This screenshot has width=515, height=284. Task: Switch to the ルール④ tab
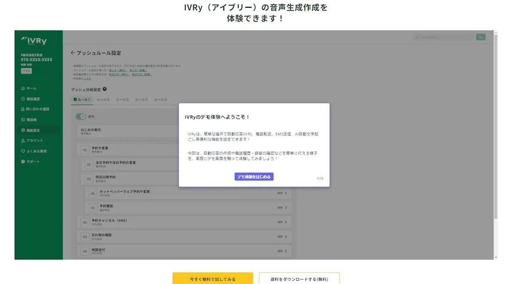click(142, 100)
